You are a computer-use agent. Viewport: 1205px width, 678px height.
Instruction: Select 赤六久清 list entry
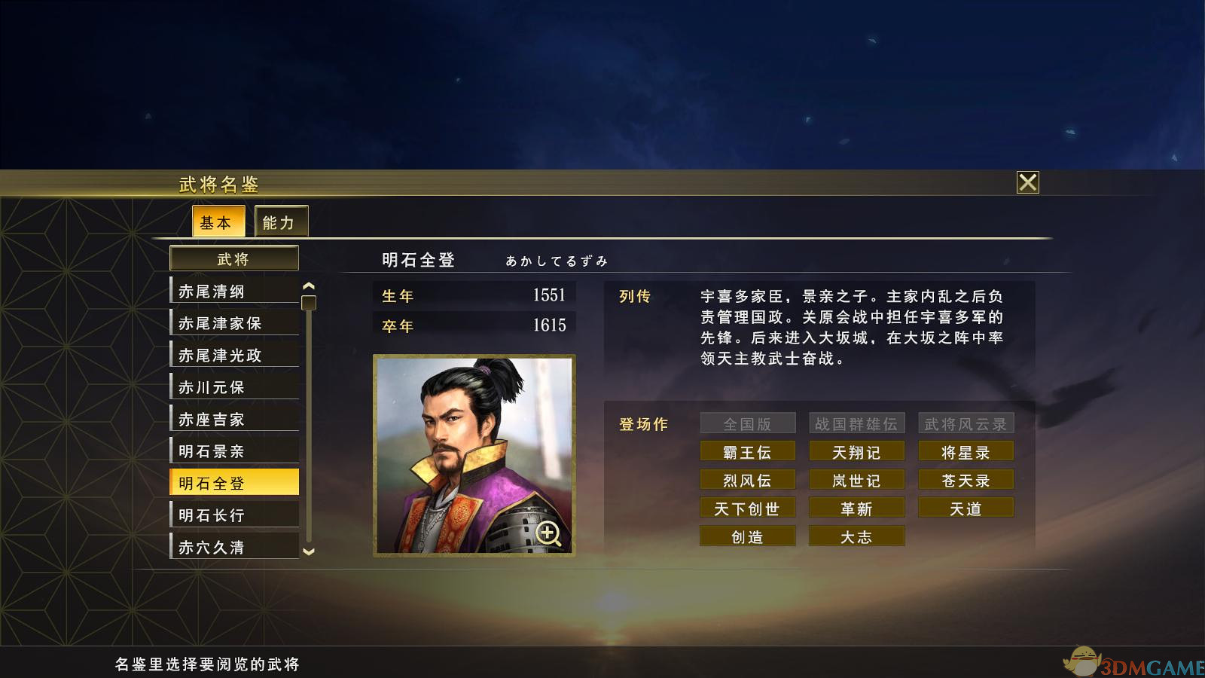(235, 547)
